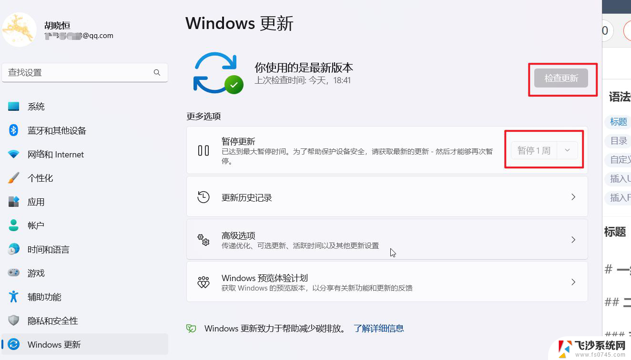Click the 你使用的是最新版本 status text
Image resolution: width=631 pixels, height=360 pixels.
click(x=304, y=68)
